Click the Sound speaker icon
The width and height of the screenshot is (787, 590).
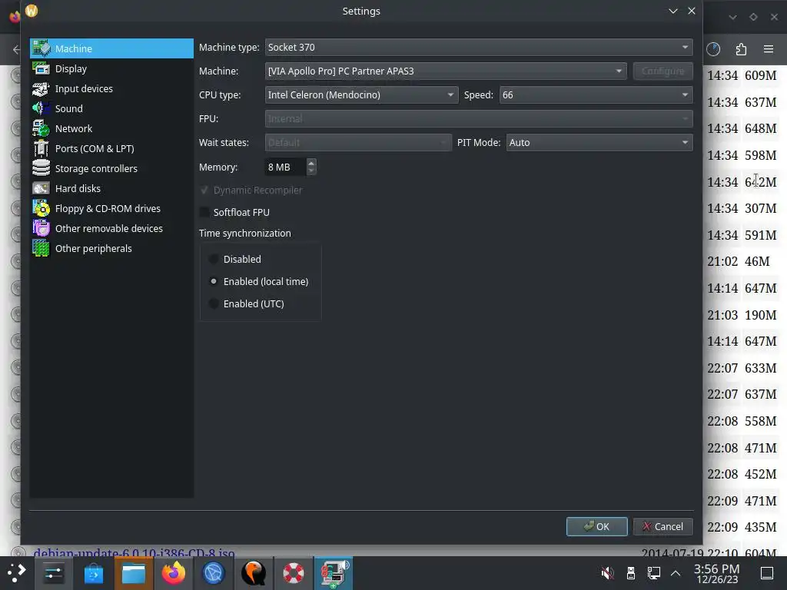pyautogui.click(x=42, y=108)
